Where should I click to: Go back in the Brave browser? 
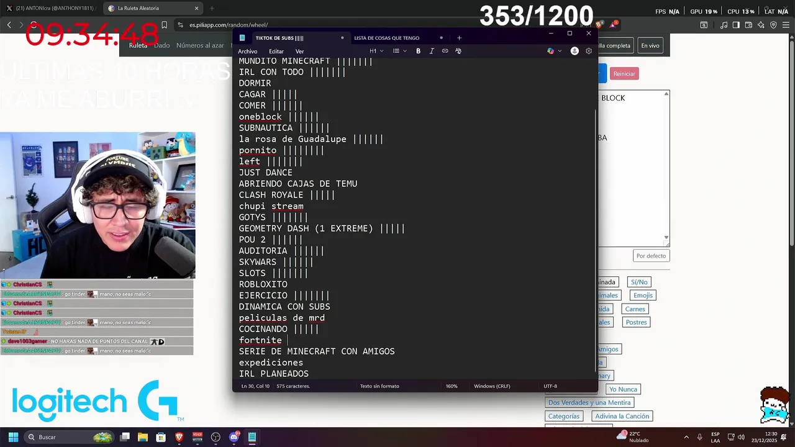9,25
